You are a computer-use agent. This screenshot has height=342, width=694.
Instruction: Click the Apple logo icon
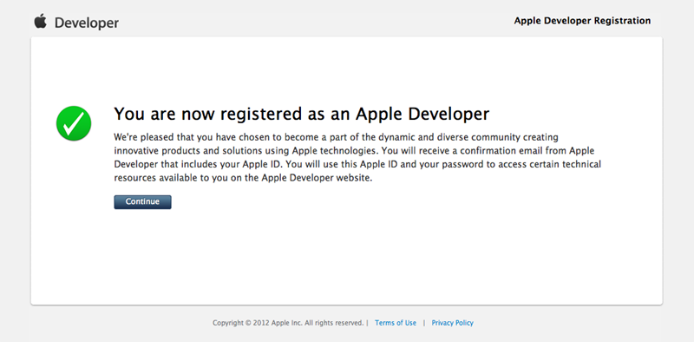(x=40, y=21)
